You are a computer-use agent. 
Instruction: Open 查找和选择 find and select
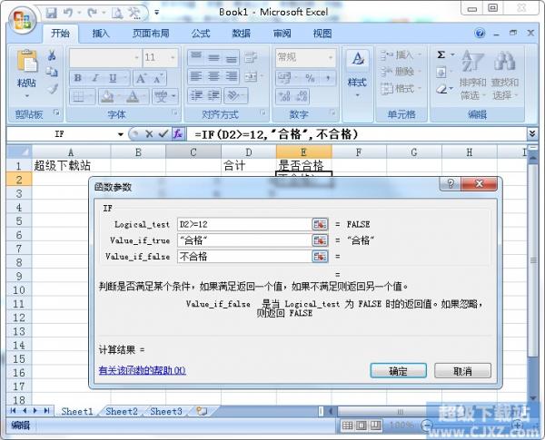[505, 74]
